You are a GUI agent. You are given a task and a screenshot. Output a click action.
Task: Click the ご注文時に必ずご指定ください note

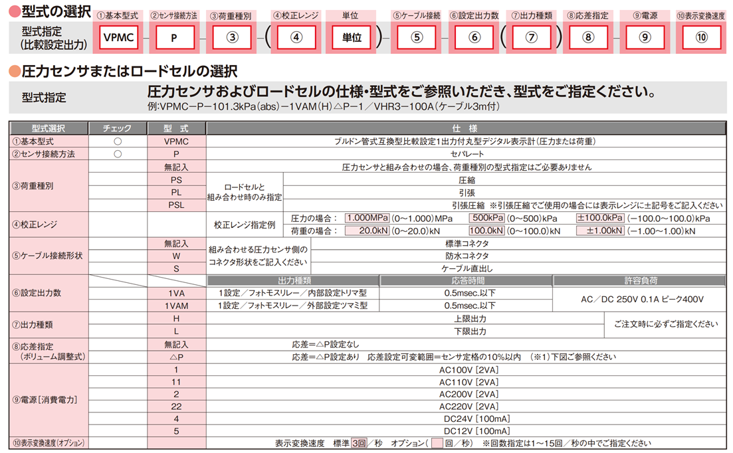666,324
